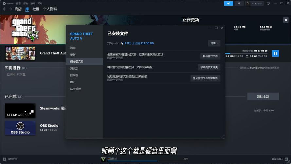Click the back navigation arrow
Image resolution: width=291 pixels, height=164 pixels.
point(5,9)
